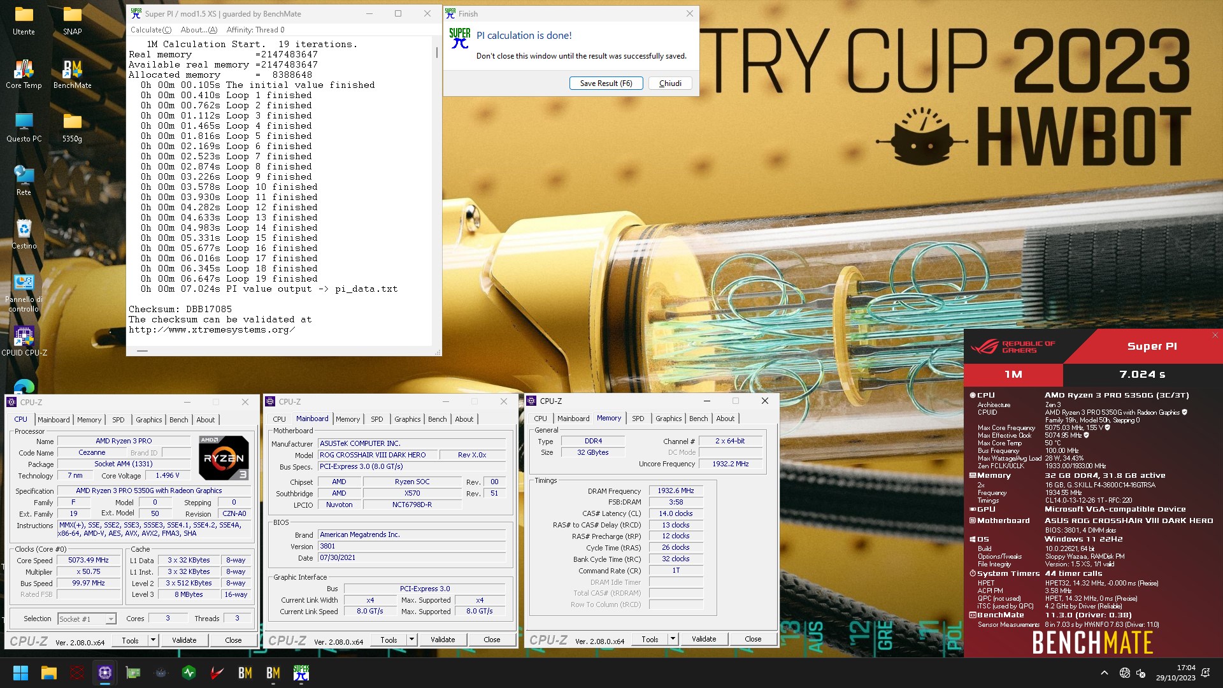
Task: Close the BenchMate Super PI result panel
Action: [x=1215, y=335]
